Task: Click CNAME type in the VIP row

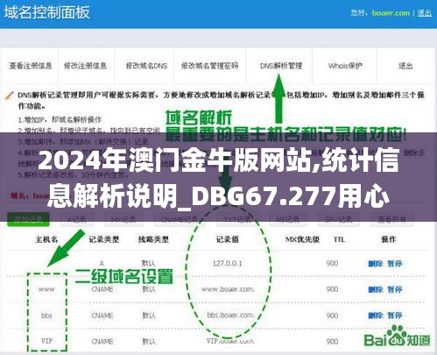Action: (x=102, y=341)
